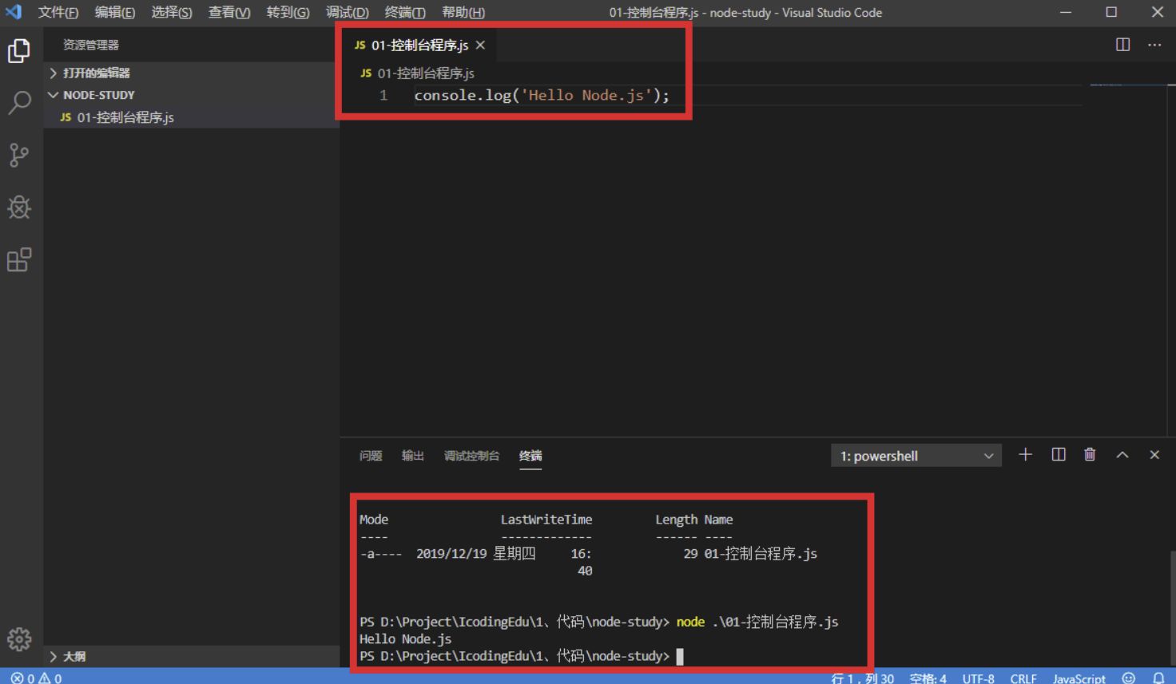
Task: Click the errors and warnings status indicator
Action: pos(36,678)
